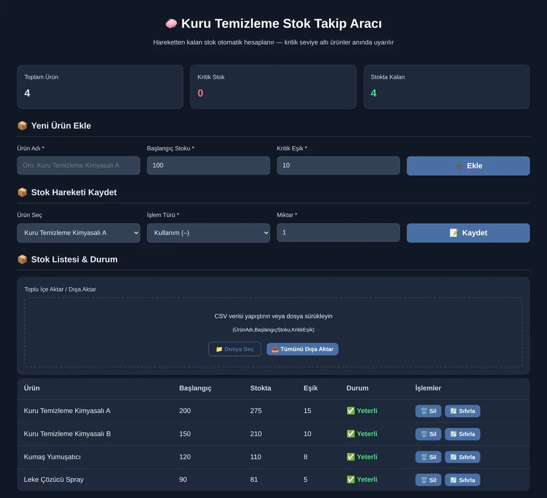Click the Ürün Adı input field
Viewport: 547px width, 498px height.
click(78, 165)
